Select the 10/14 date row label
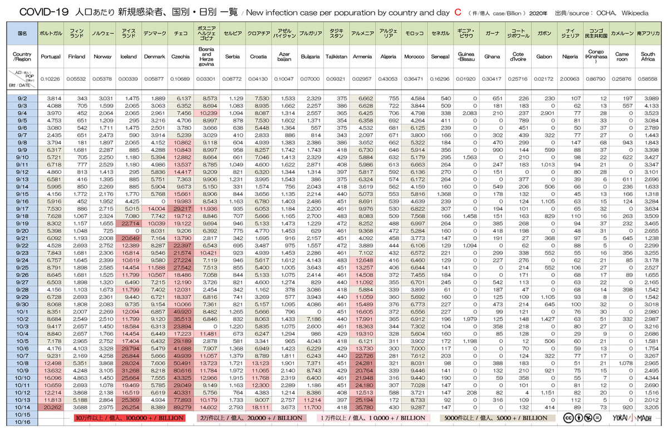Screen dimensions: 668x430 point(22,407)
